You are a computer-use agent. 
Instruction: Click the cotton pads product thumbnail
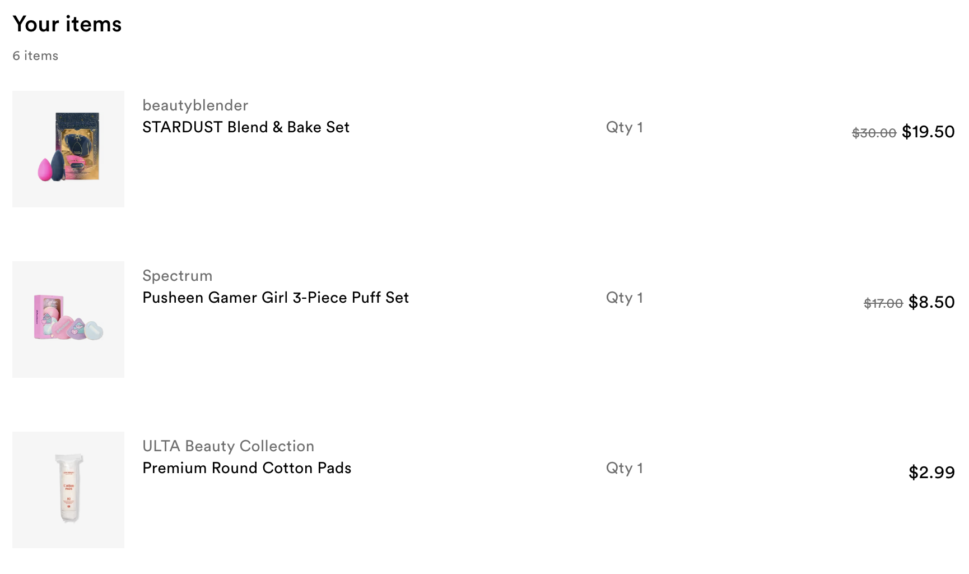(68, 490)
